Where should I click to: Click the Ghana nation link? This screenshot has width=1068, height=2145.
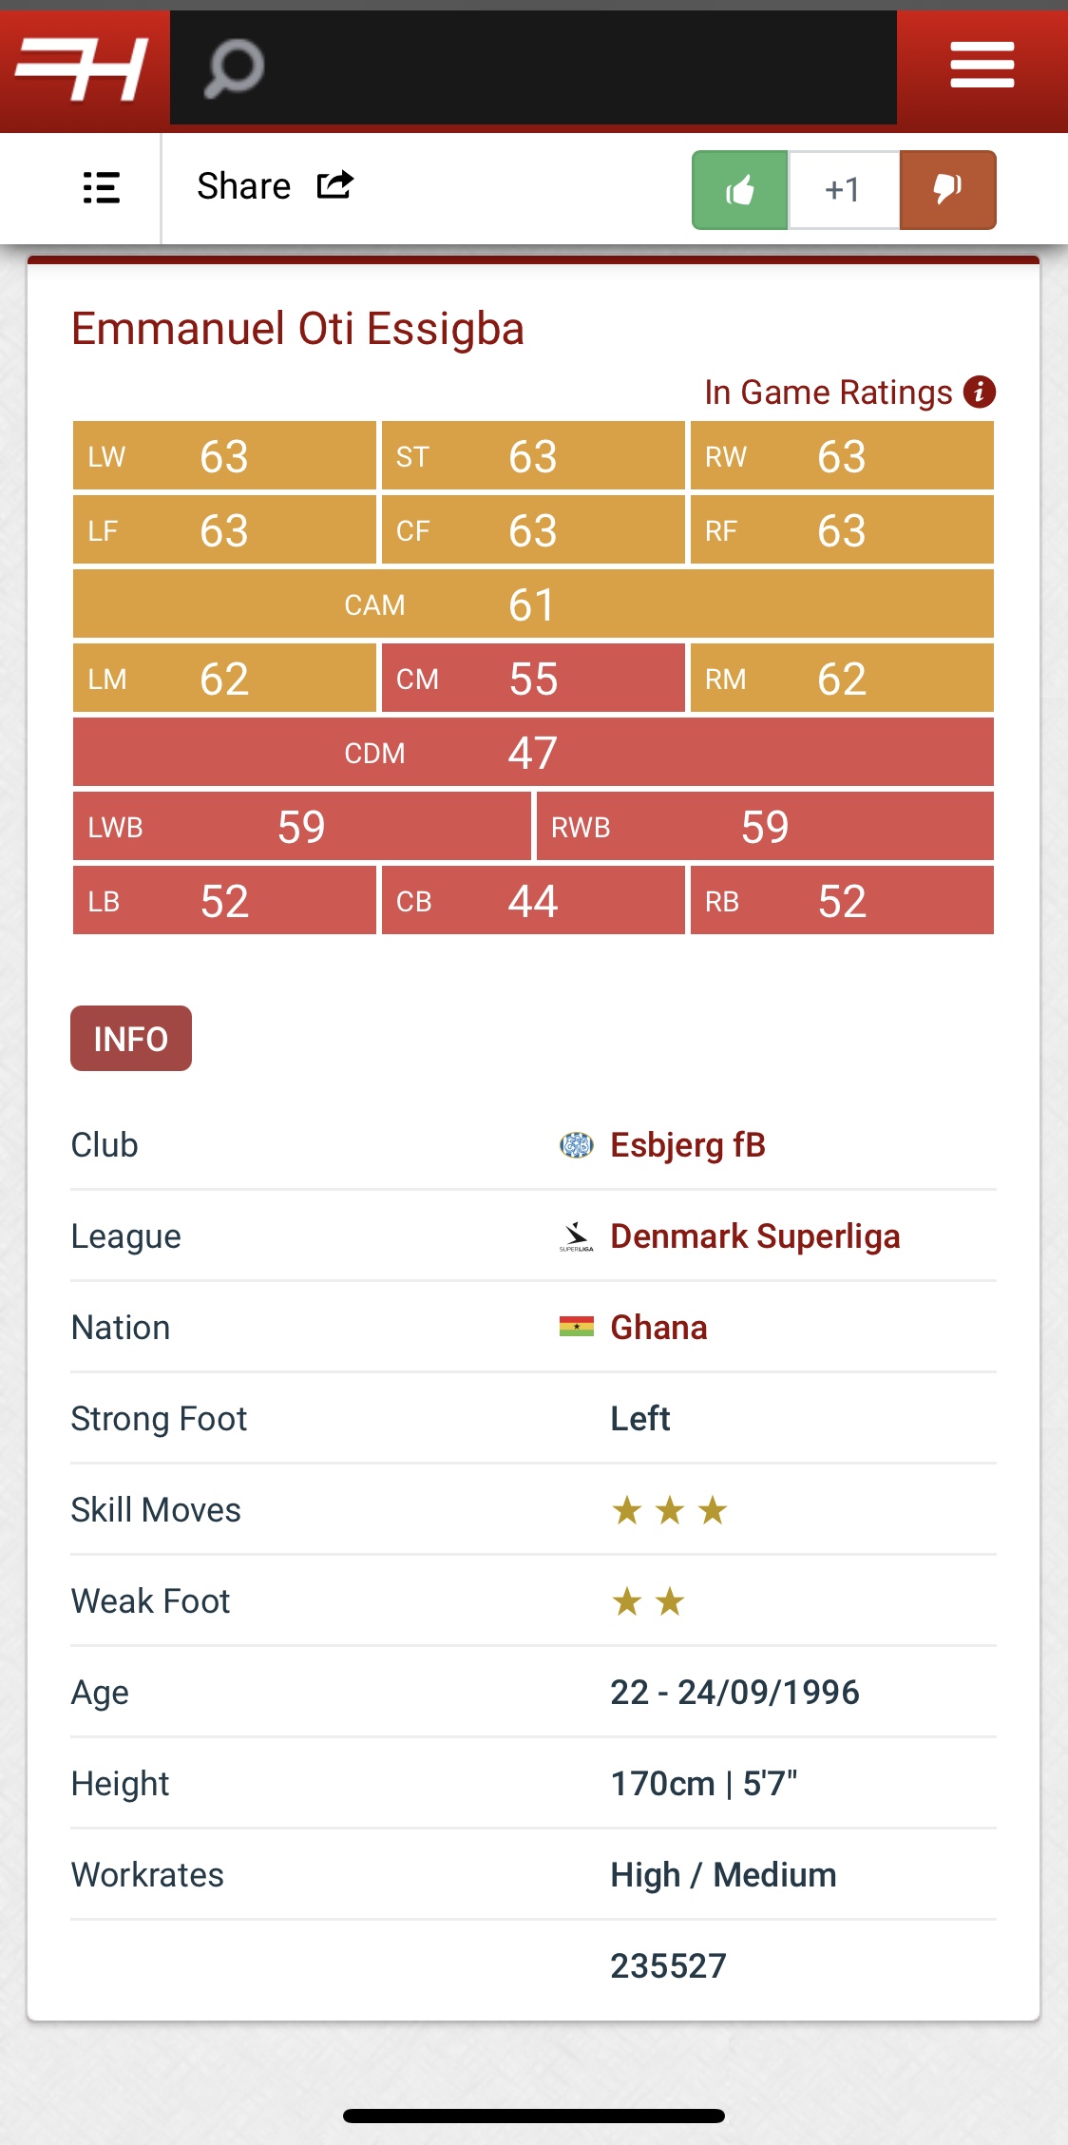(658, 1328)
